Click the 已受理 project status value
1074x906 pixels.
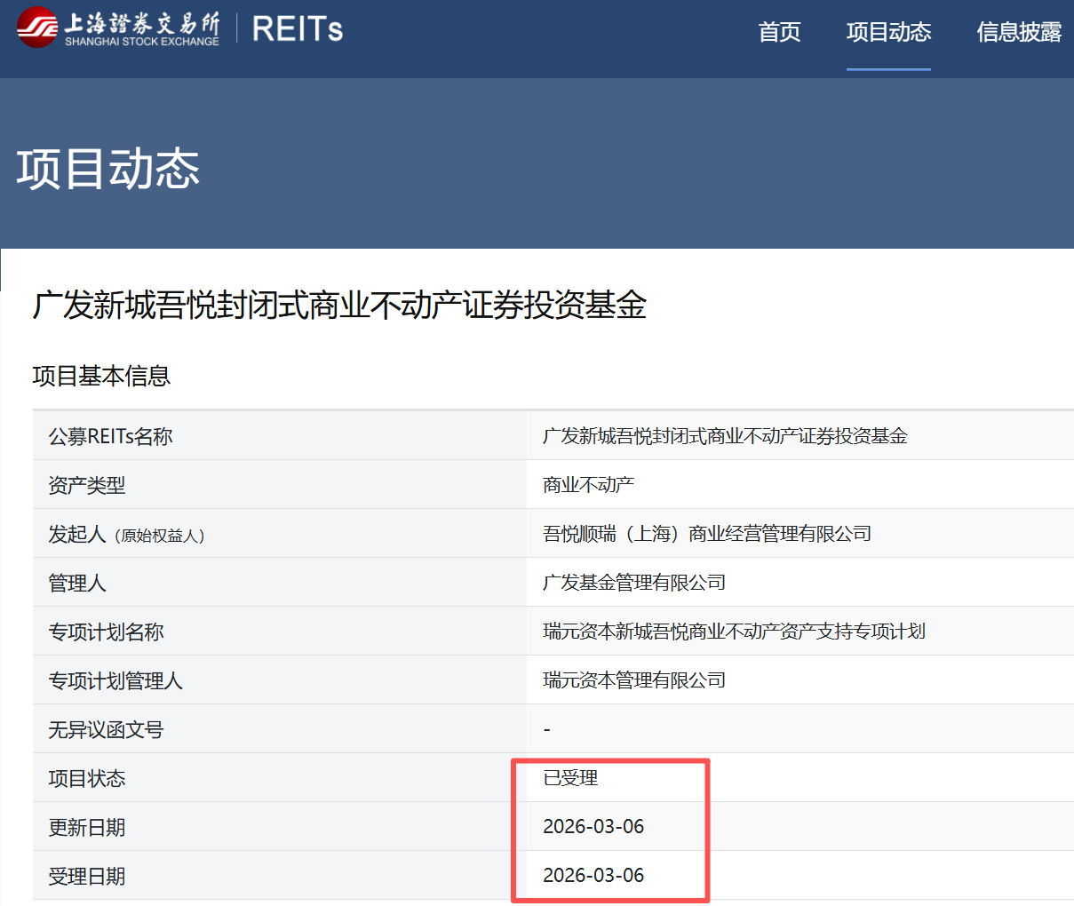coord(570,778)
